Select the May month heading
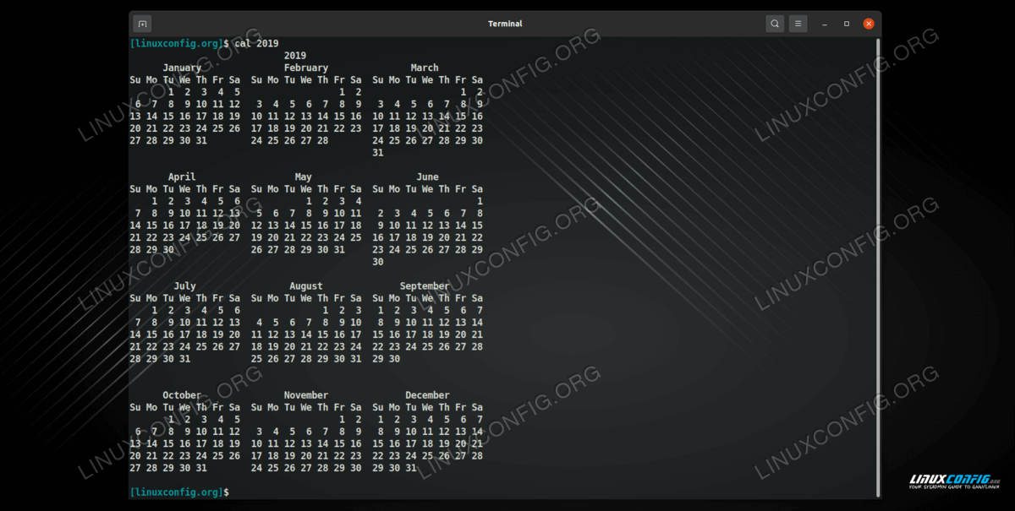Screen dimensions: 1015x511 [x=304, y=177]
